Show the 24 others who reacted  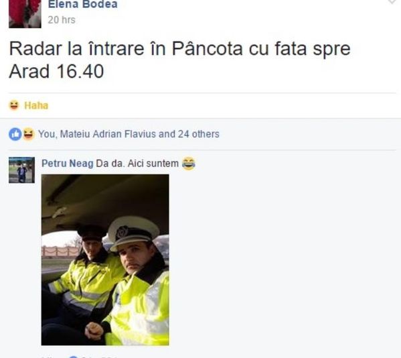click(199, 134)
